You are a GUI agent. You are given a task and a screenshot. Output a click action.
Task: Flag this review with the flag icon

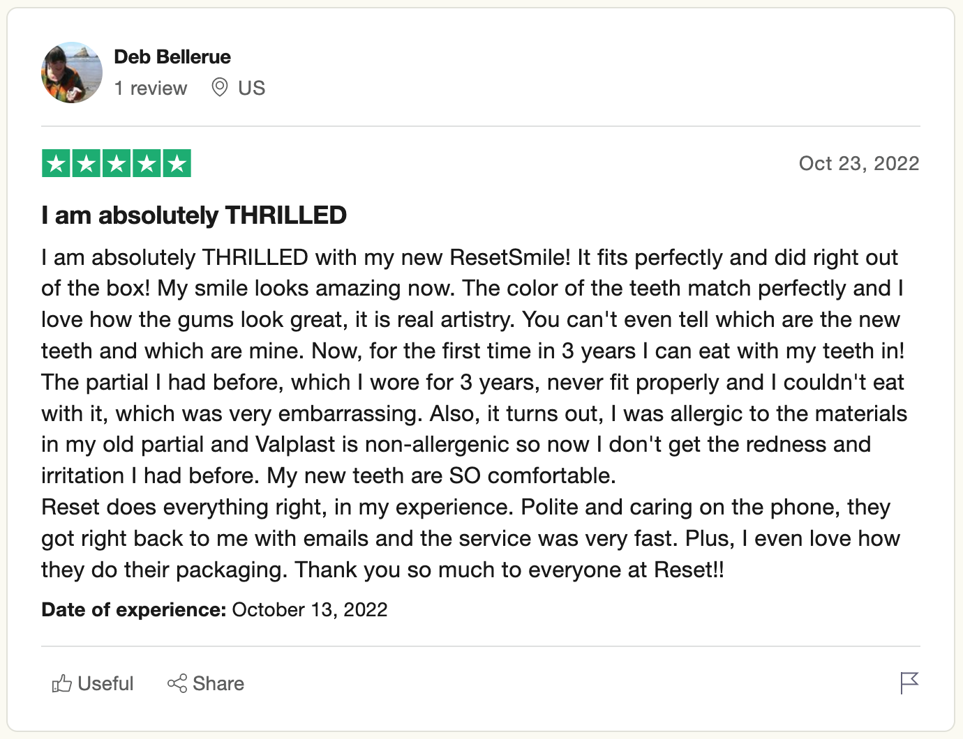[909, 683]
